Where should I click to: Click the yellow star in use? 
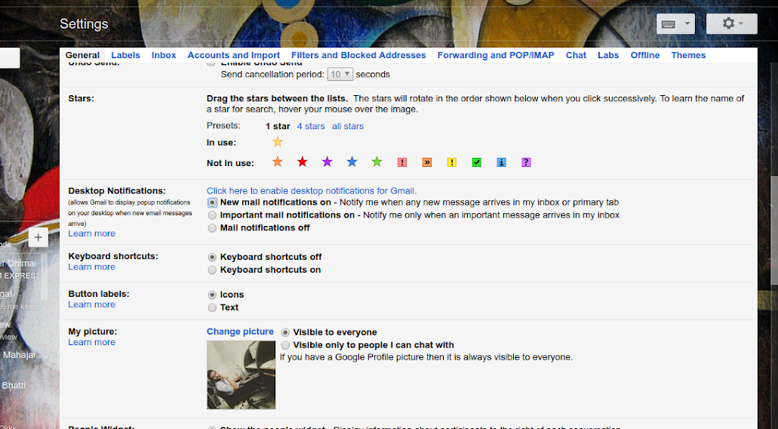[x=278, y=142]
